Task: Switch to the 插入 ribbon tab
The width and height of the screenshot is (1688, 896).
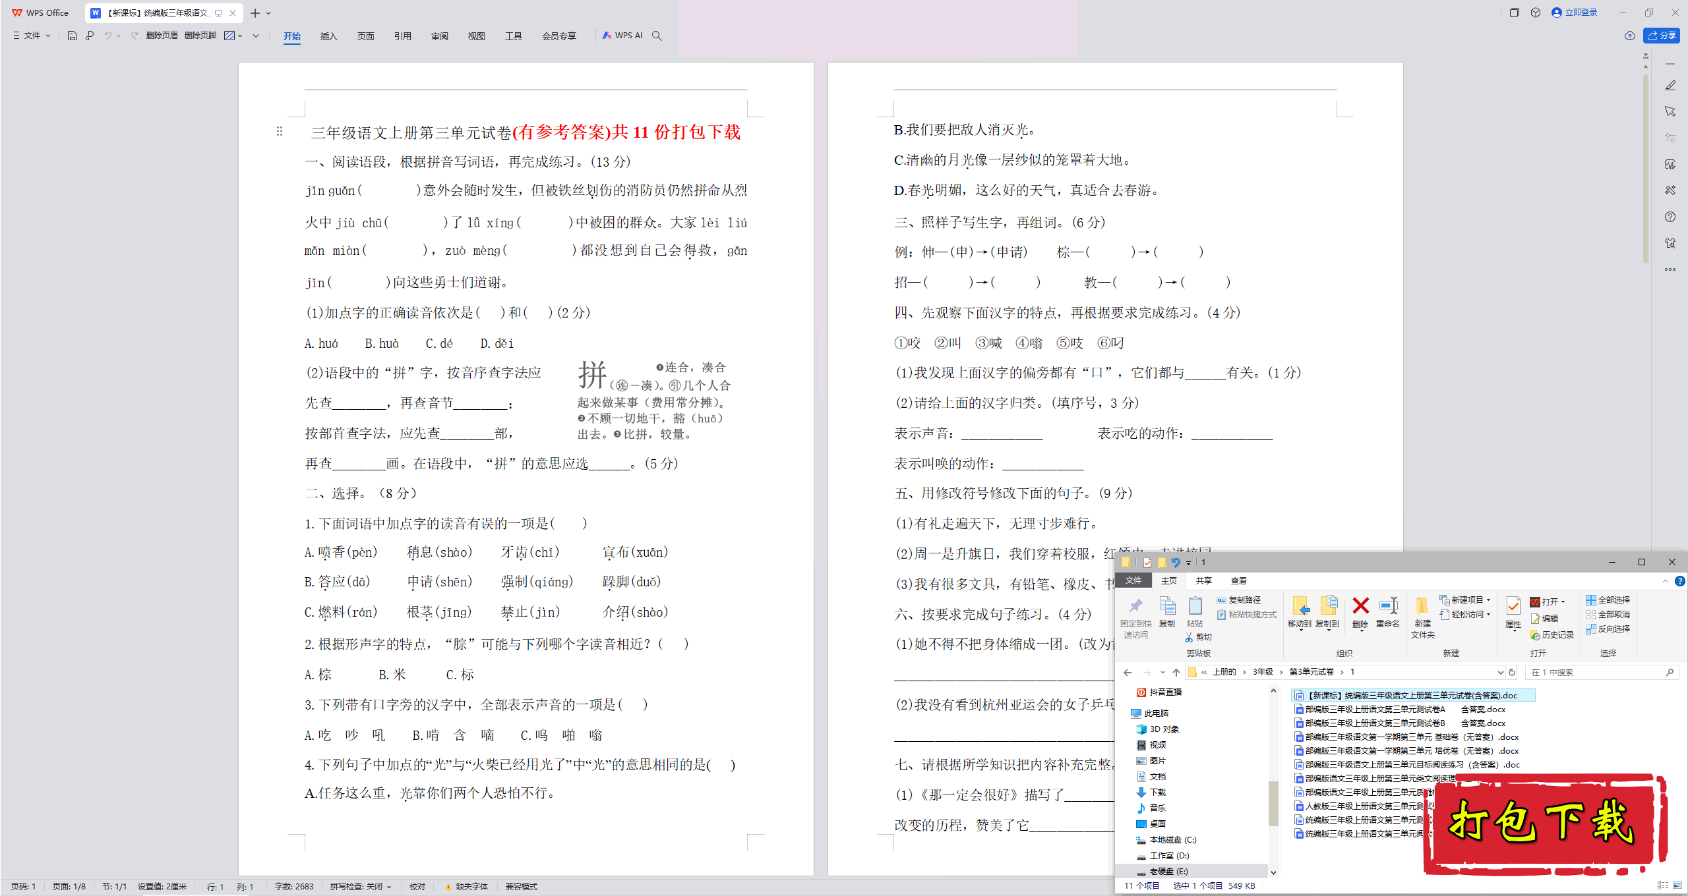Action: 328,36
